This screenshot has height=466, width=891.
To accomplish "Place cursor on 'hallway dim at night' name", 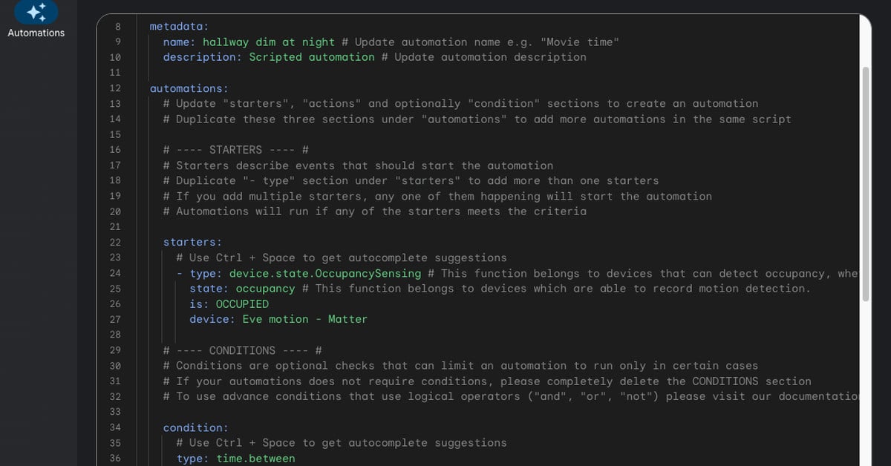I will (268, 42).
